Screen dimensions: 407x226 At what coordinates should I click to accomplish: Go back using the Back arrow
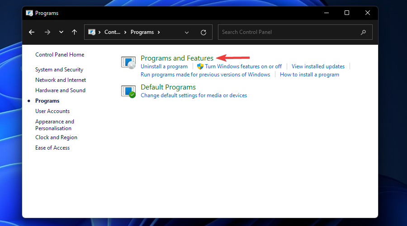pyautogui.click(x=32, y=32)
